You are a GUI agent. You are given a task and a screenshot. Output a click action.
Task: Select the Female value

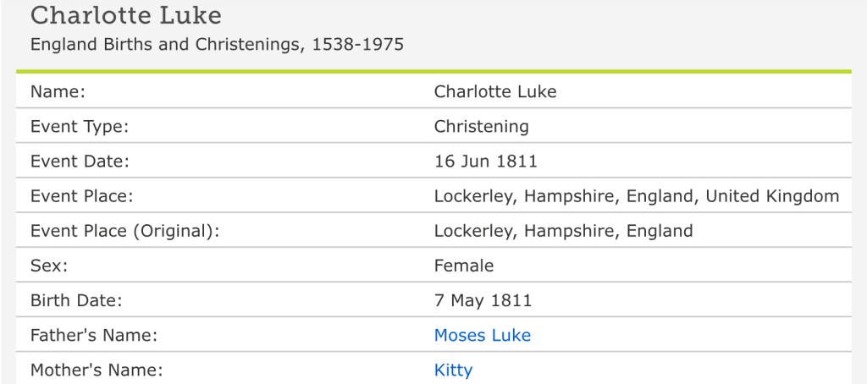tap(463, 266)
